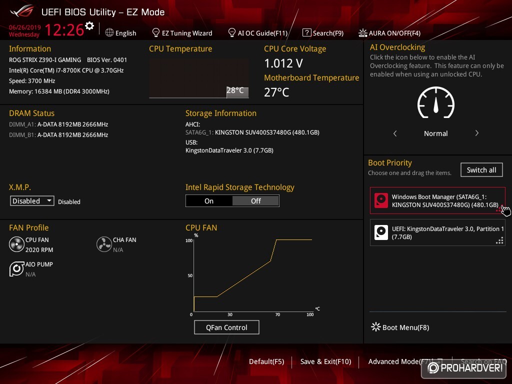Click Memory: 16384 MB (DDR4 3000MHz) text
512x384 pixels.
point(59,91)
